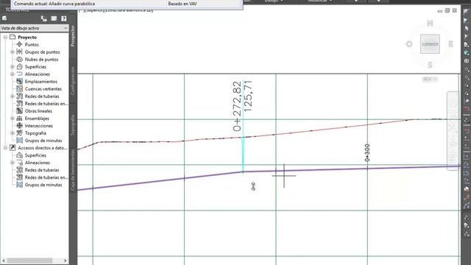Click the Toolspace horizontal scrollbar thumb

pyautogui.click(x=29, y=261)
